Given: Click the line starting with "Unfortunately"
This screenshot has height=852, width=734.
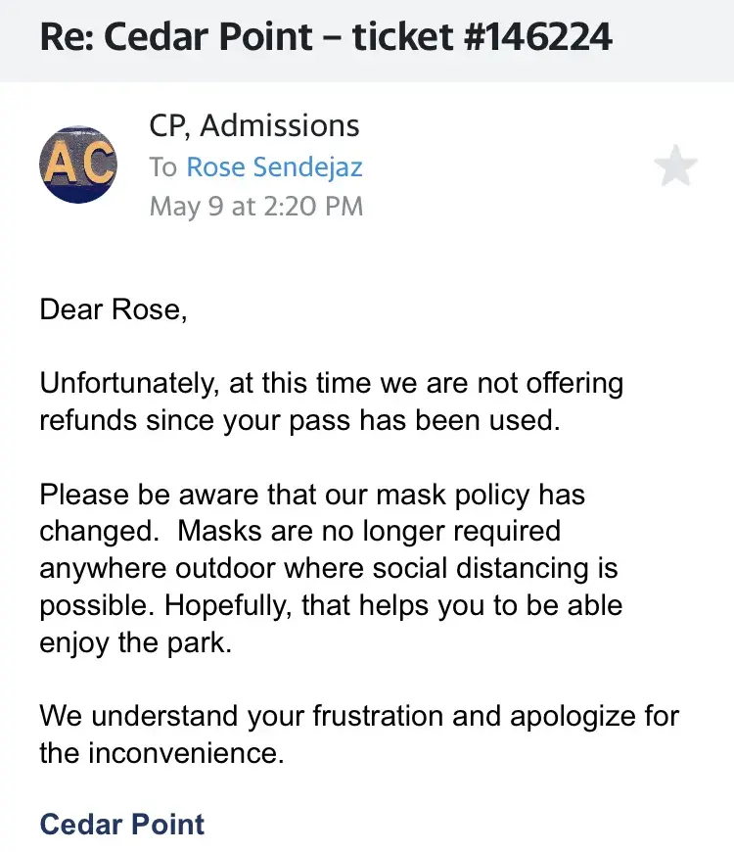Looking at the screenshot, I should click(x=331, y=383).
